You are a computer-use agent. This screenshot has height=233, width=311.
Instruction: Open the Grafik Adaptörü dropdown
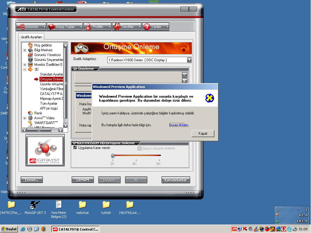pyautogui.click(x=189, y=60)
